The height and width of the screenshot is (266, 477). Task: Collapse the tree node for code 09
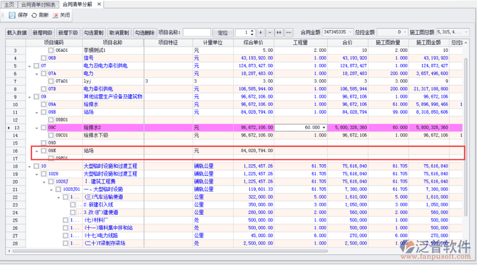29,97
